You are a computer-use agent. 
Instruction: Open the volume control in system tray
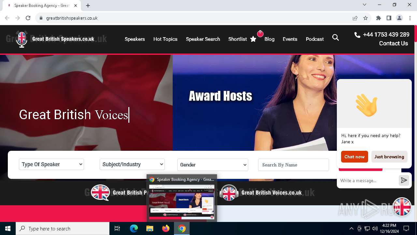[x=375, y=228]
